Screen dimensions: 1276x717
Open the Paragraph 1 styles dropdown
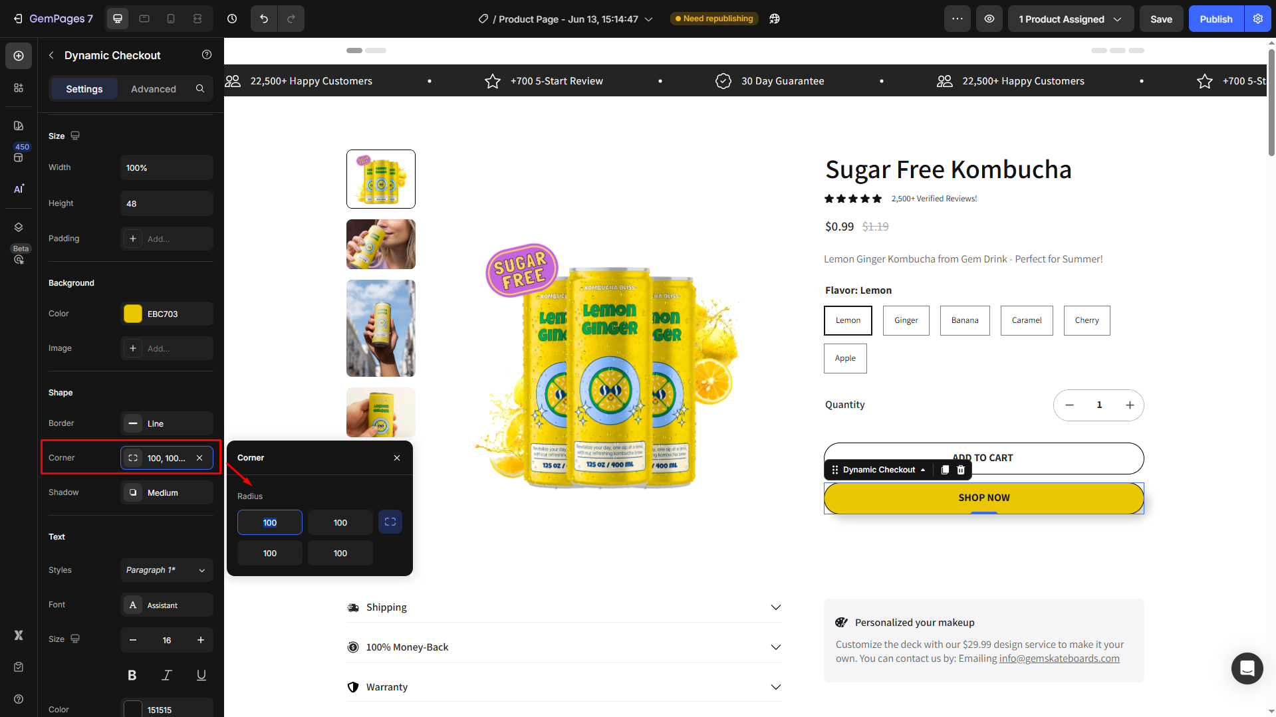[x=167, y=570]
